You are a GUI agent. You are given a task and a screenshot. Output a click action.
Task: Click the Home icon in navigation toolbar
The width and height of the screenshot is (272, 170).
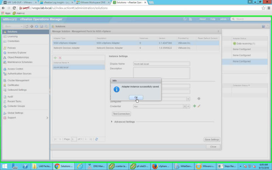(27, 26)
